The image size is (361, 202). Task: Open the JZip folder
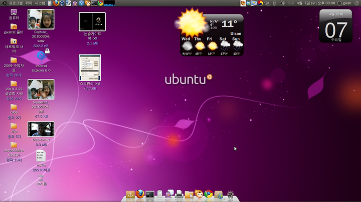click(14, 130)
